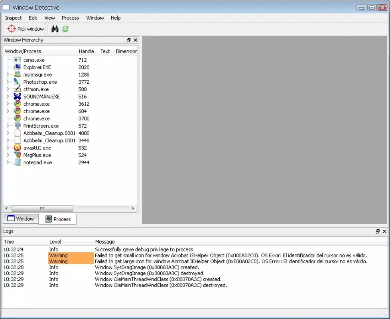Close the Window Hierarchy panel
390x319 pixels.
coord(136,40)
